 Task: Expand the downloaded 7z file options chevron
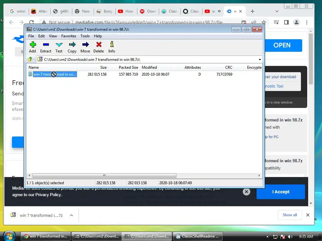coord(71,215)
